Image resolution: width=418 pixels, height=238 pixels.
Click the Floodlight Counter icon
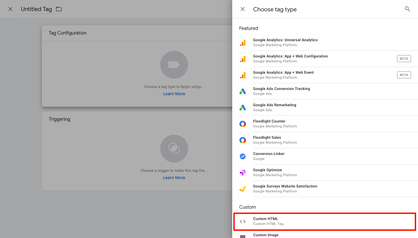243,124
